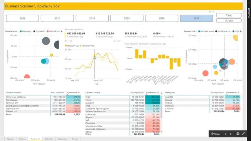Sort manager table by Рост прибыли column
This screenshot has height=141, width=251.
click(217, 92)
